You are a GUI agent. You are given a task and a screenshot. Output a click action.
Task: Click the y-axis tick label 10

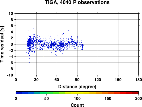11,13
